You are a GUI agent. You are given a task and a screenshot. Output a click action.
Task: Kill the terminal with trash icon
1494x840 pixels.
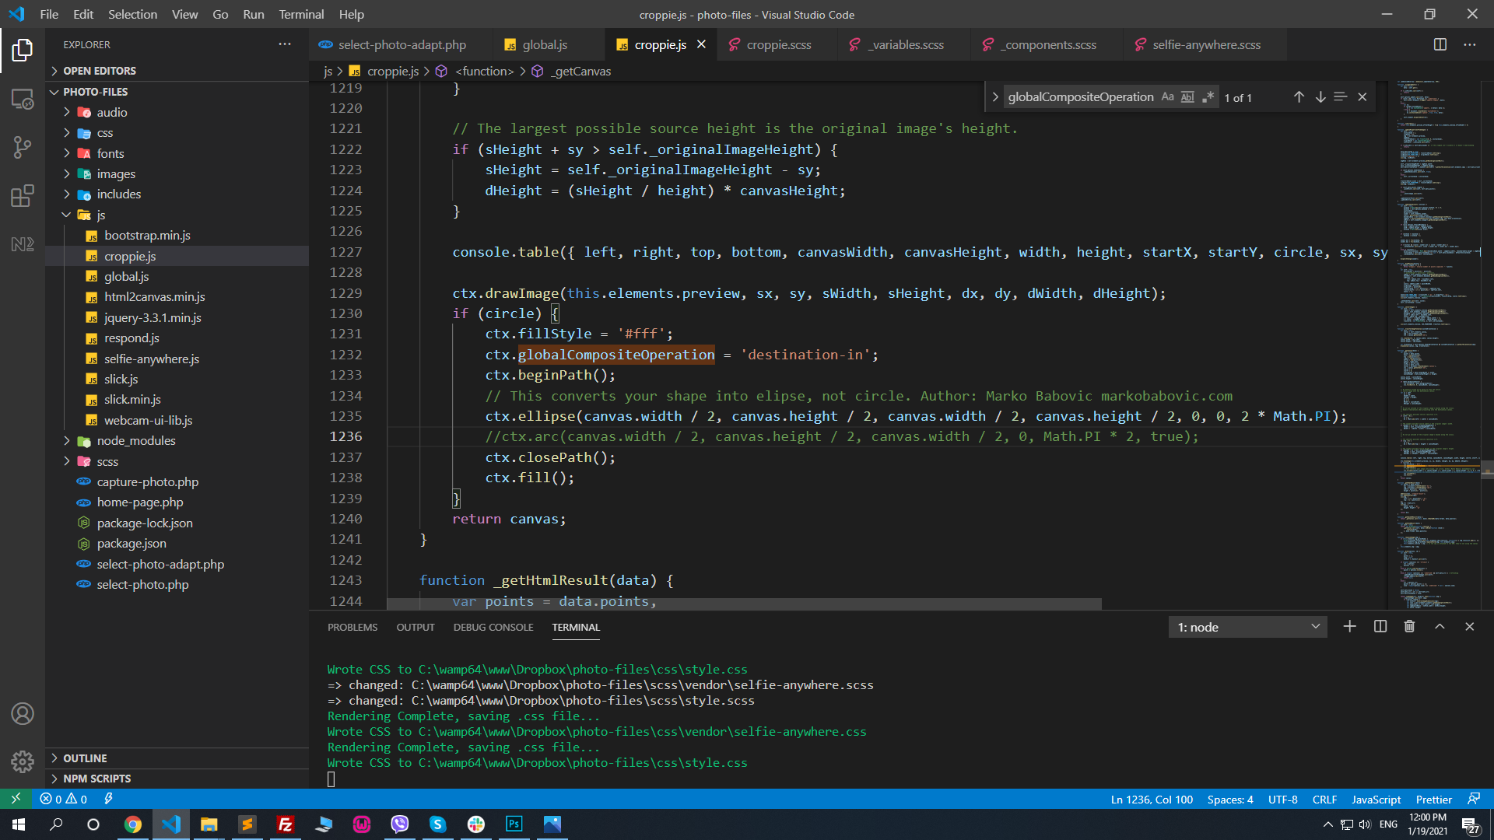(x=1409, y=626)
